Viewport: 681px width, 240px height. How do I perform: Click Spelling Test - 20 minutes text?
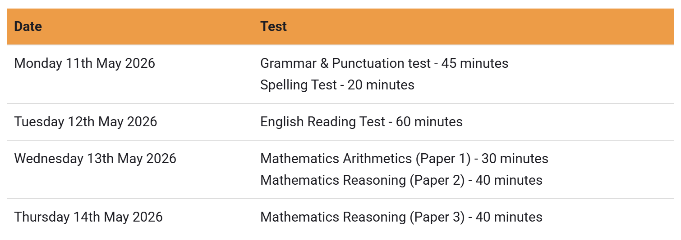[x=337, y=85]
